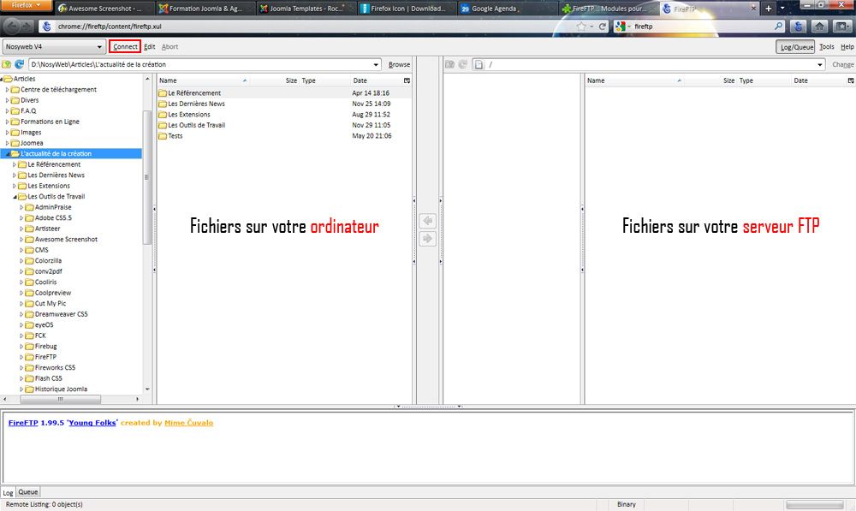
Task: Open the Tools menu
Action: coord(827,47)
